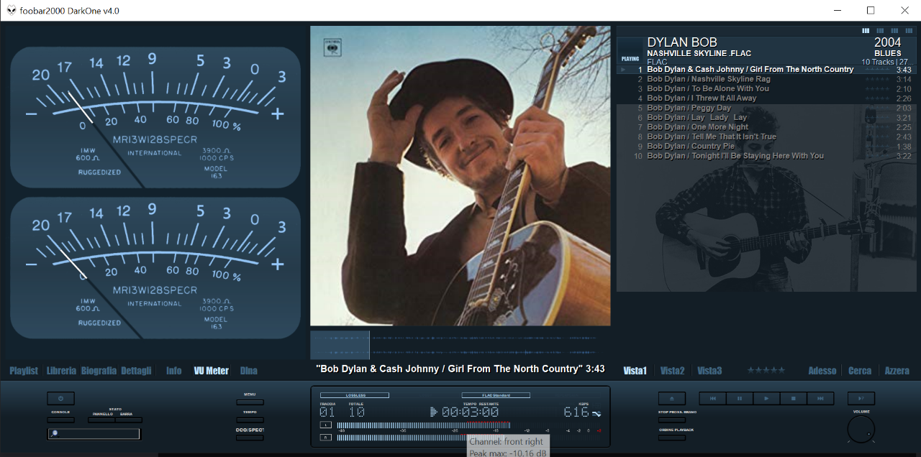Screen dimensions: 921x457
Task: Select track Lay Lady Lay
Action: tap(766, 117)
